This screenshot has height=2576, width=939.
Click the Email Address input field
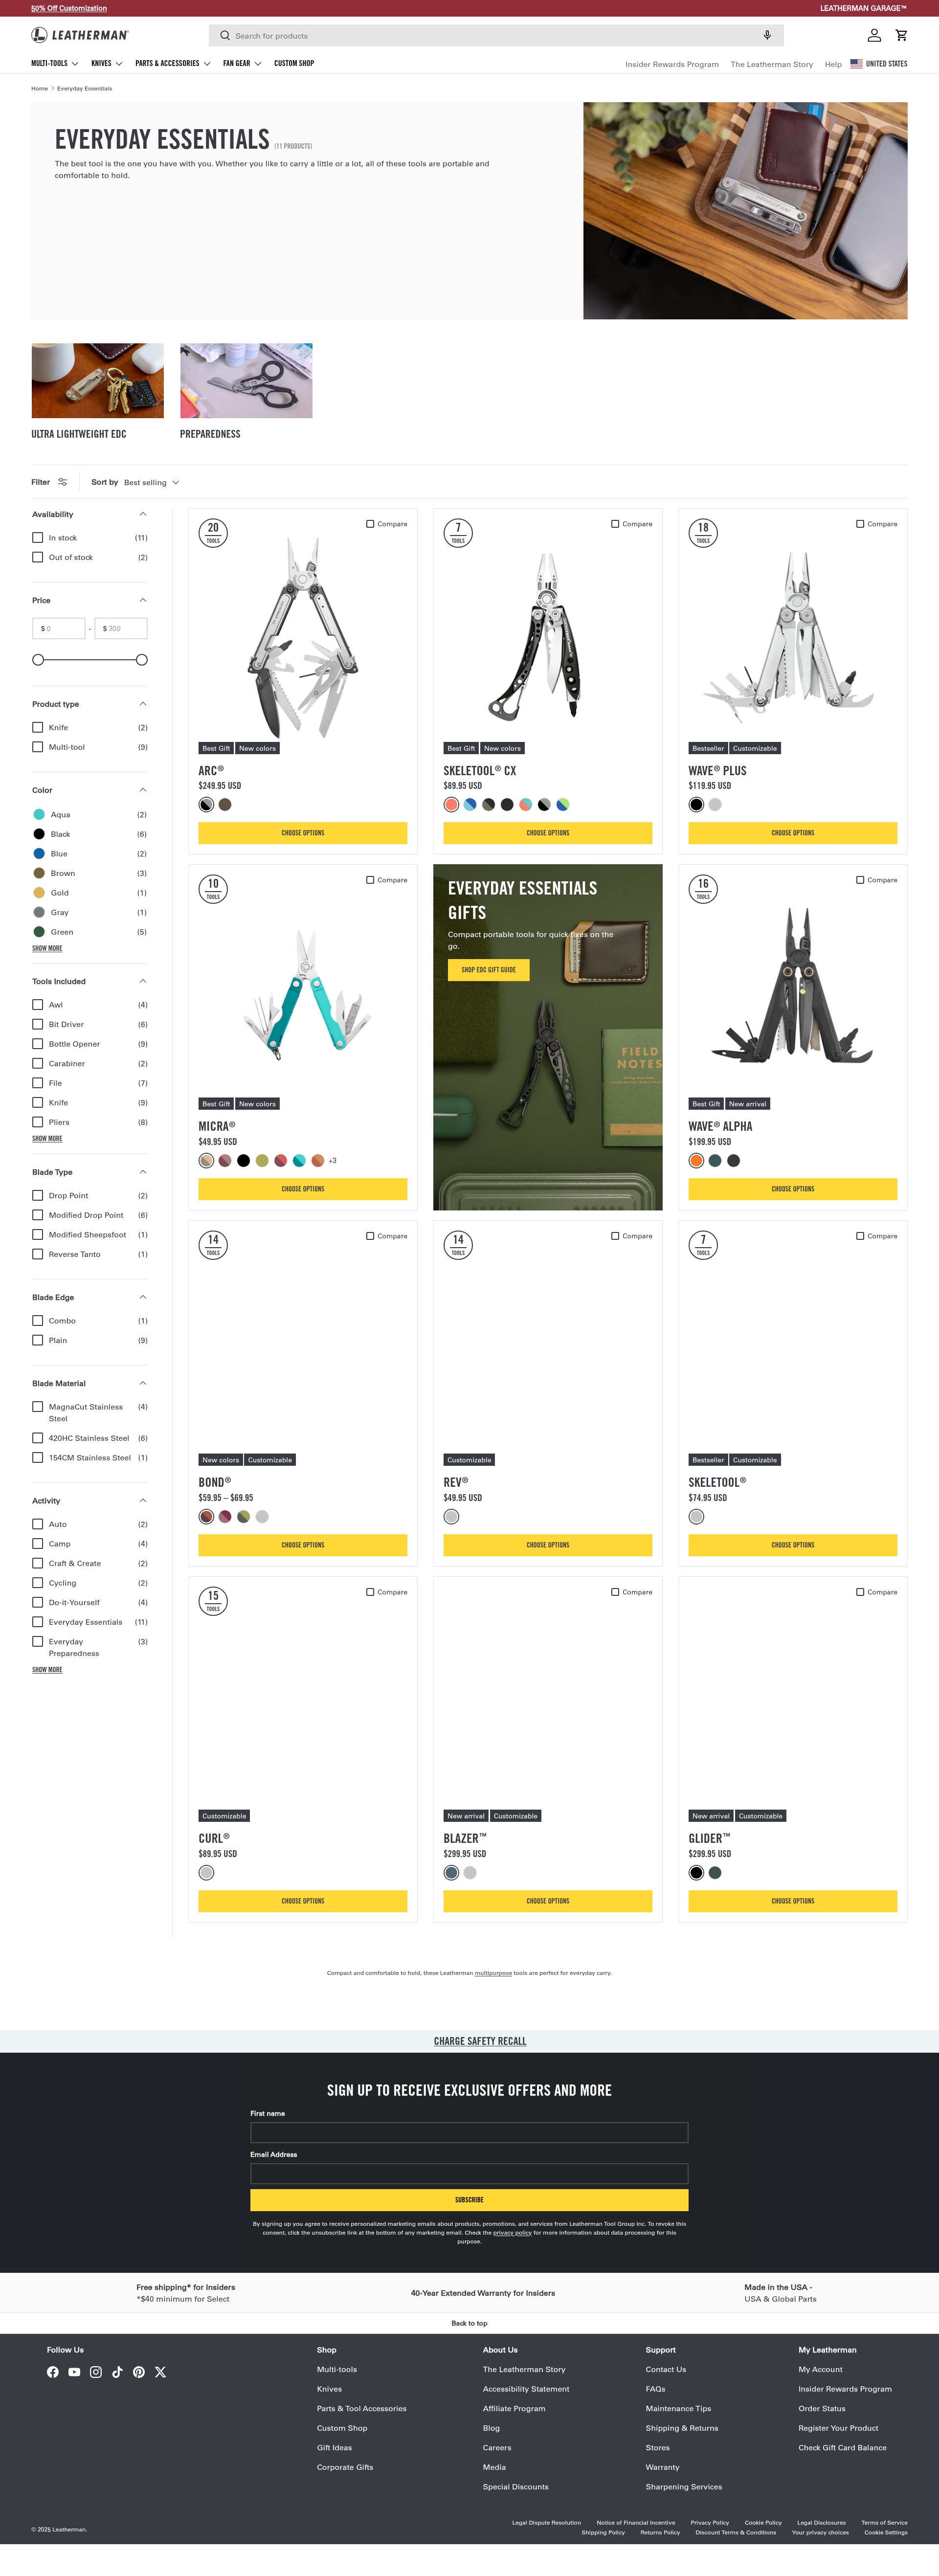point(469,2173)
